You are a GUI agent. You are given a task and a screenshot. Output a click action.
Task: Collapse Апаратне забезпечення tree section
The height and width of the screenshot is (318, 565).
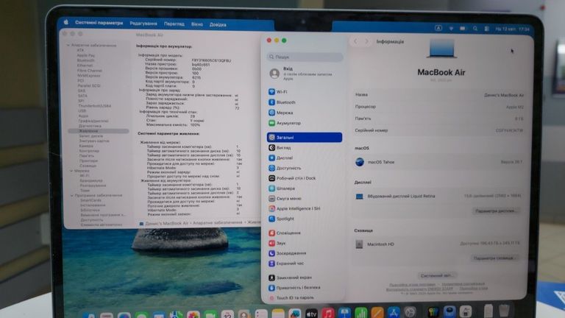tap(68, 46)
